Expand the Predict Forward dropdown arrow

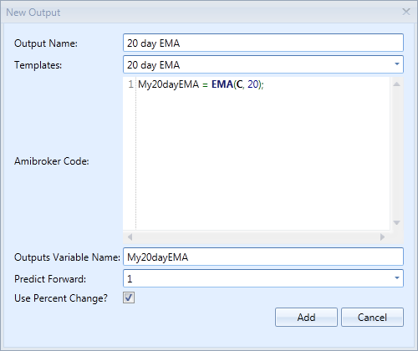(397, 278)
